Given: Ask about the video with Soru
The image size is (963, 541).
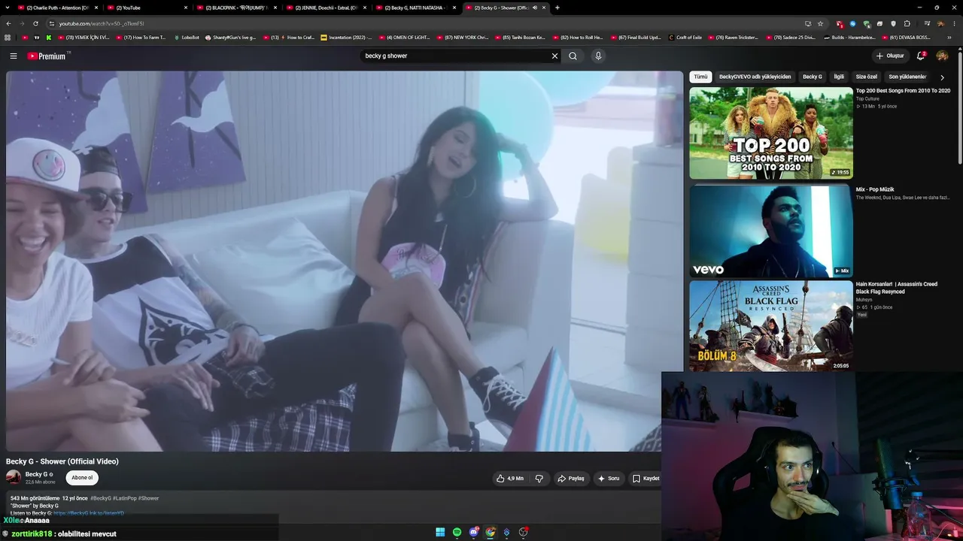Looking at the screenshot, I should [x=609, y=478].
